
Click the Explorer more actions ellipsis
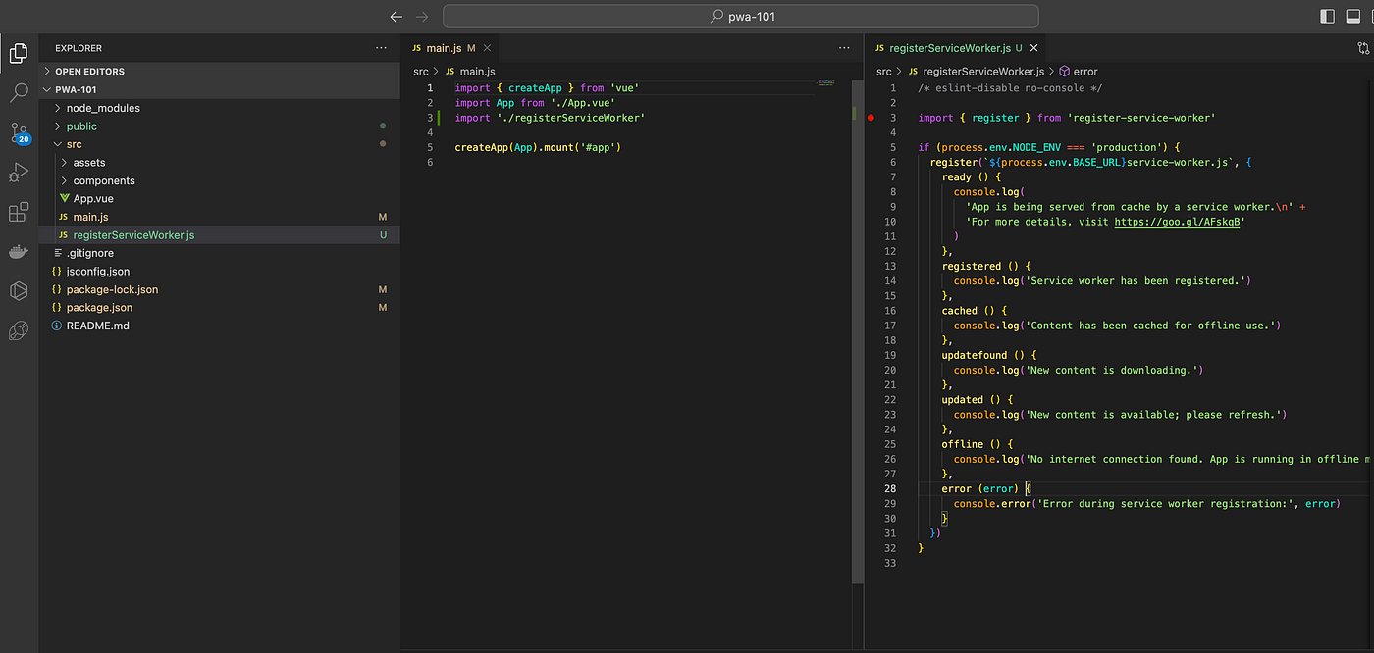pyautogui.click(x=381, y=48)
